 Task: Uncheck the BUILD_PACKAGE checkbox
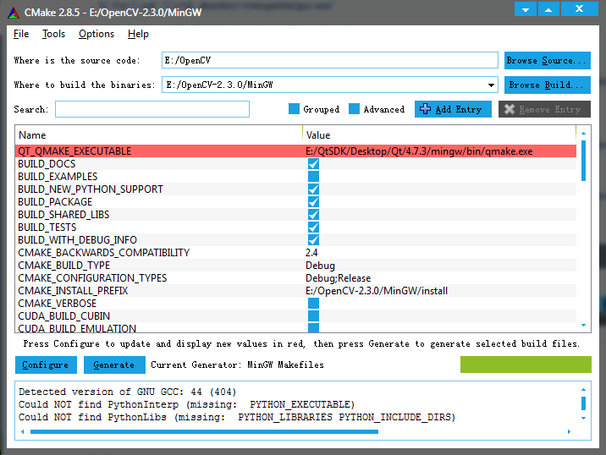click(313, 202)
